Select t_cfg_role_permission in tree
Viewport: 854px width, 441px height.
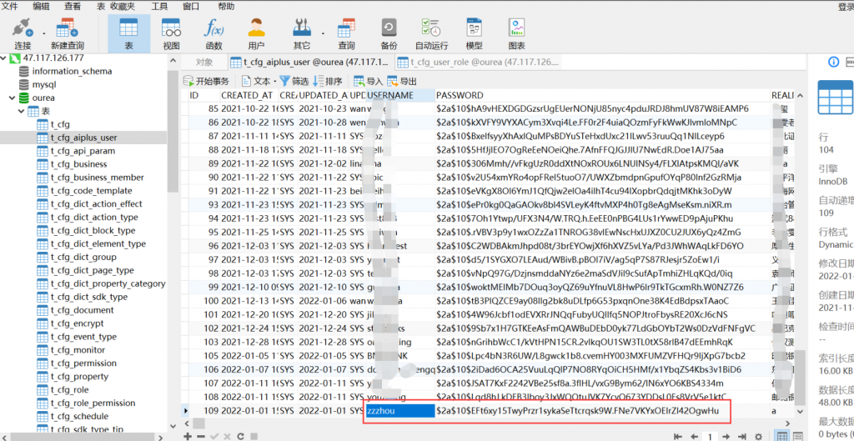93,403
